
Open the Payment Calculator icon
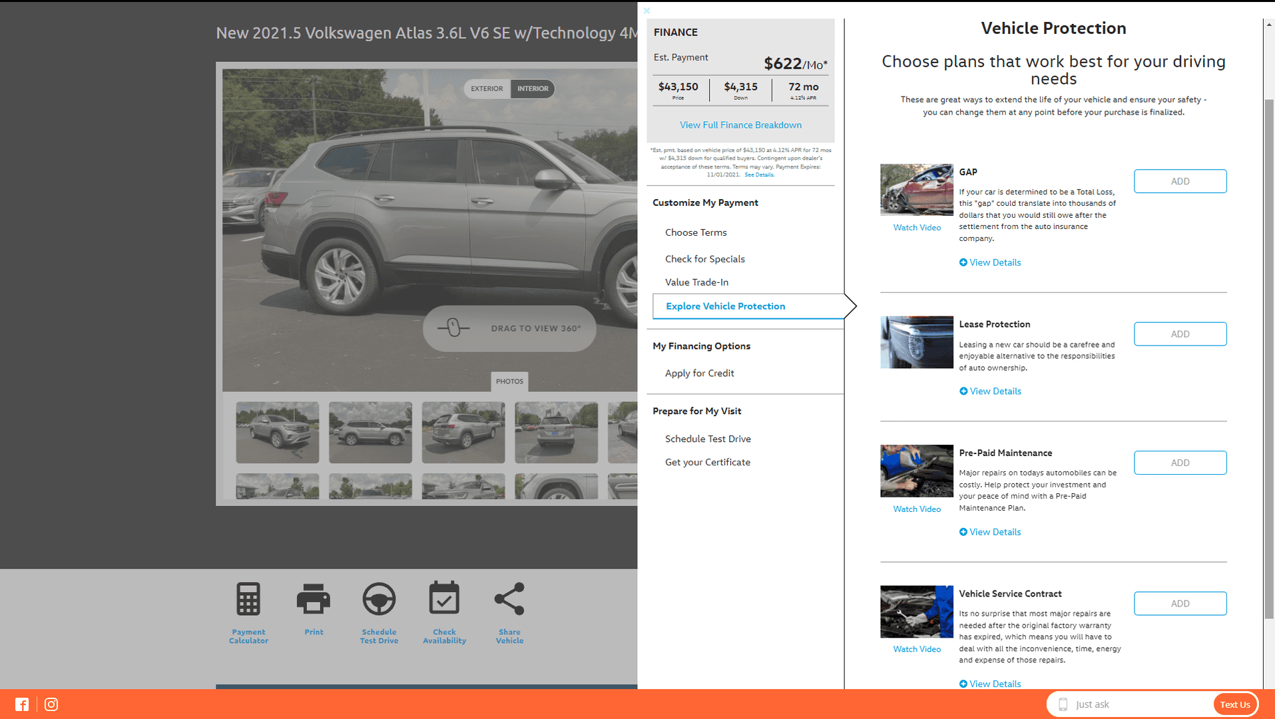(x=248, y=599)
